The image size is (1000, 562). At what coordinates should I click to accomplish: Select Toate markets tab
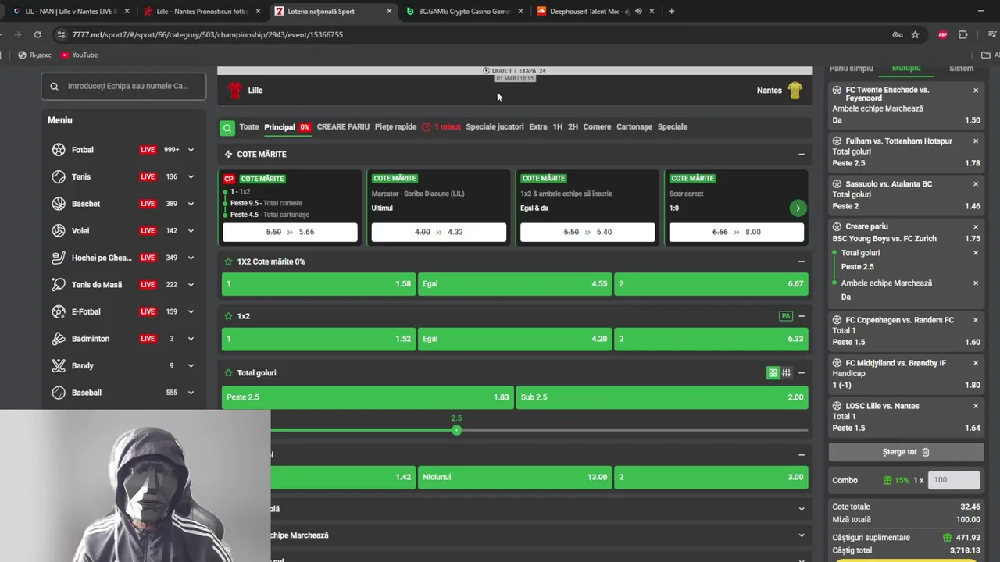pyautogui.click(x=249, y=126)
